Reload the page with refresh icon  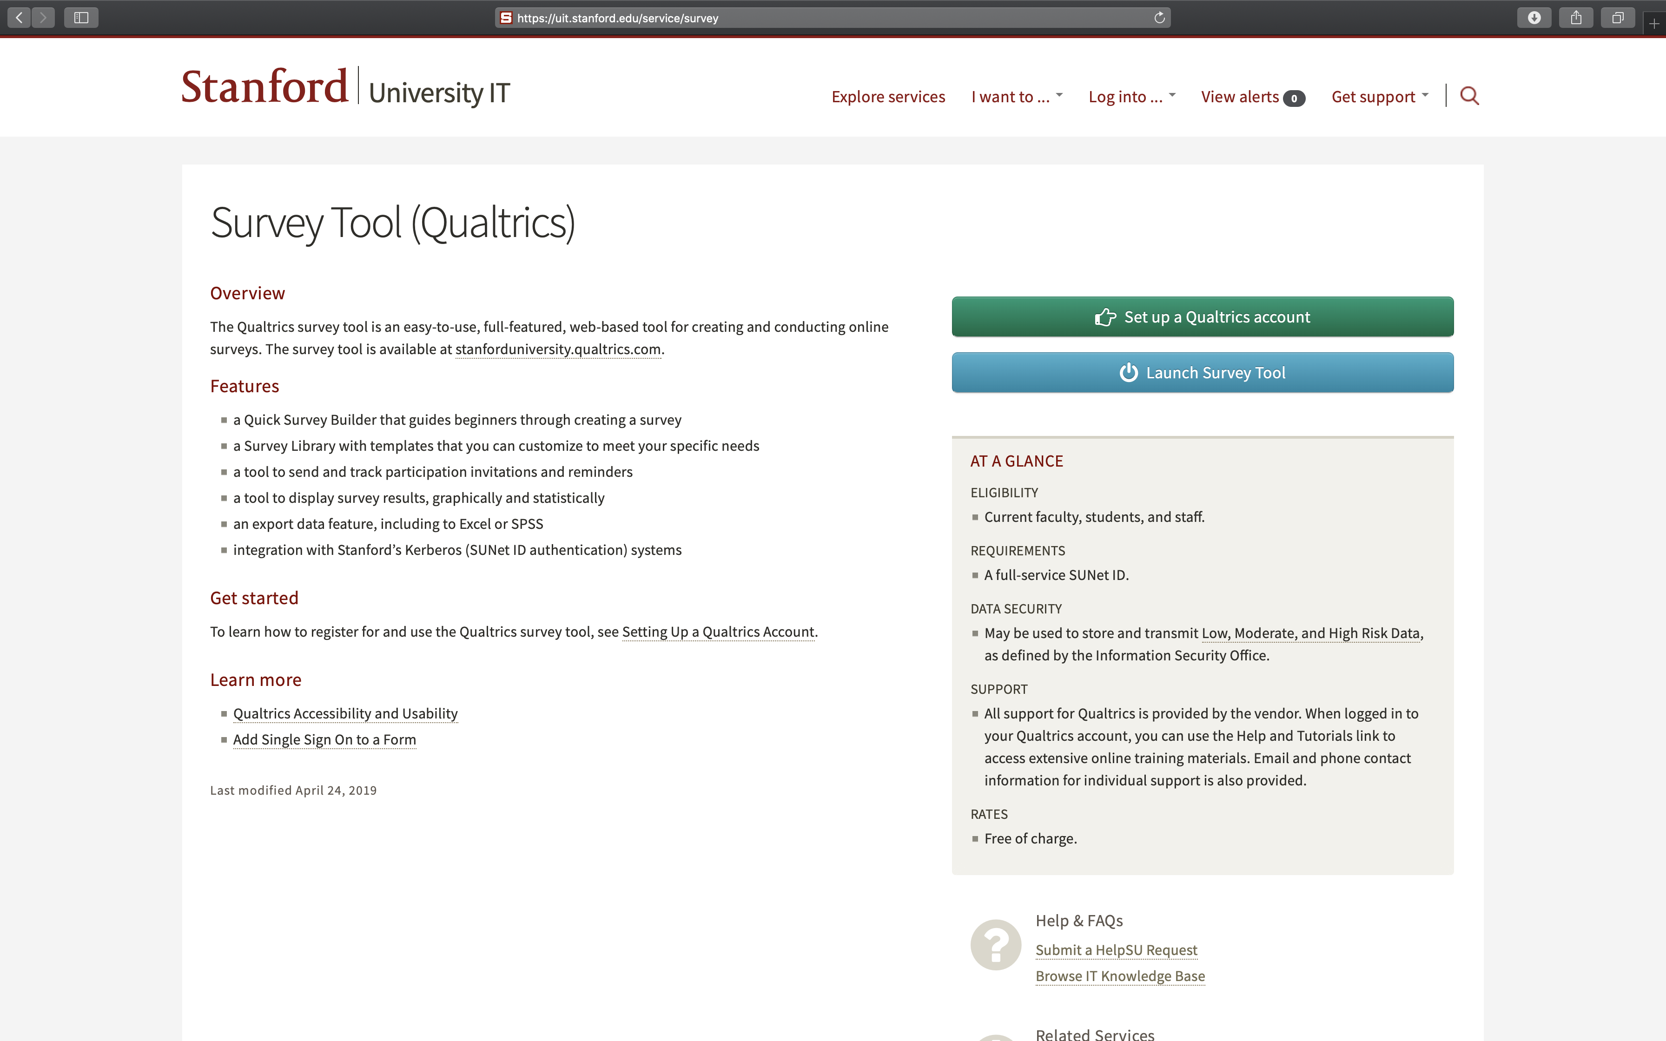[x=1159, y=18]
